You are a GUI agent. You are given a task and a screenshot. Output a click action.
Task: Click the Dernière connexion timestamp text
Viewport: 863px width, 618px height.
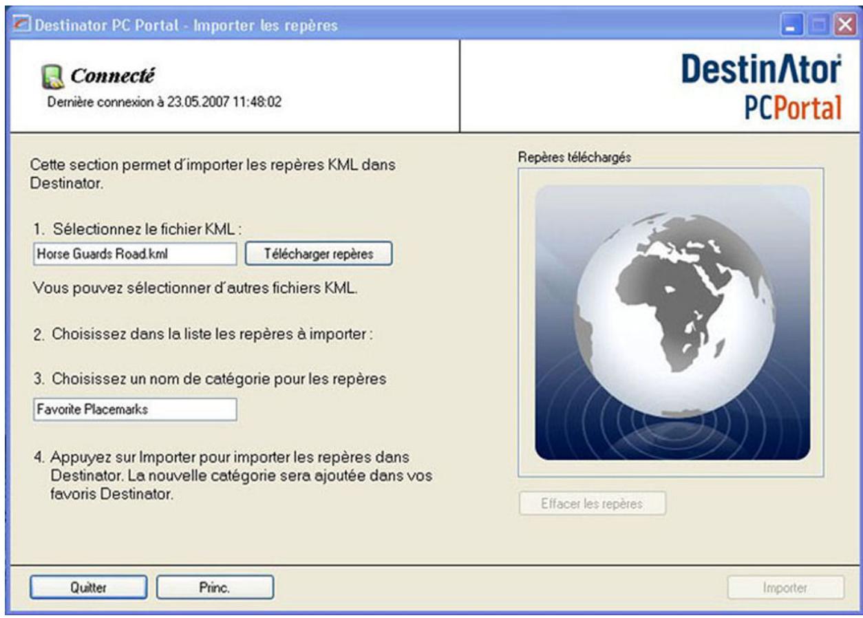(164, 102)
